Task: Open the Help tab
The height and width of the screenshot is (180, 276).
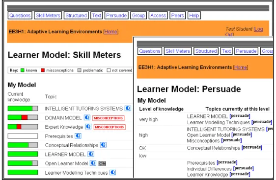Action: coord(194,16)
